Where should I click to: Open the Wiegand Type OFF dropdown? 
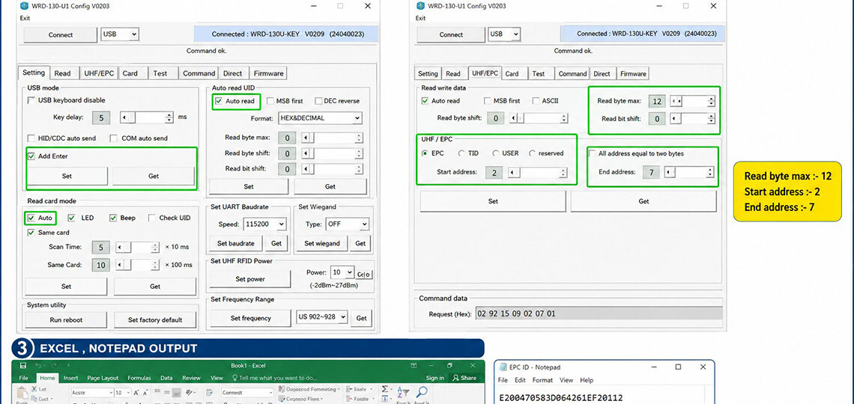(x=347, y=224)
